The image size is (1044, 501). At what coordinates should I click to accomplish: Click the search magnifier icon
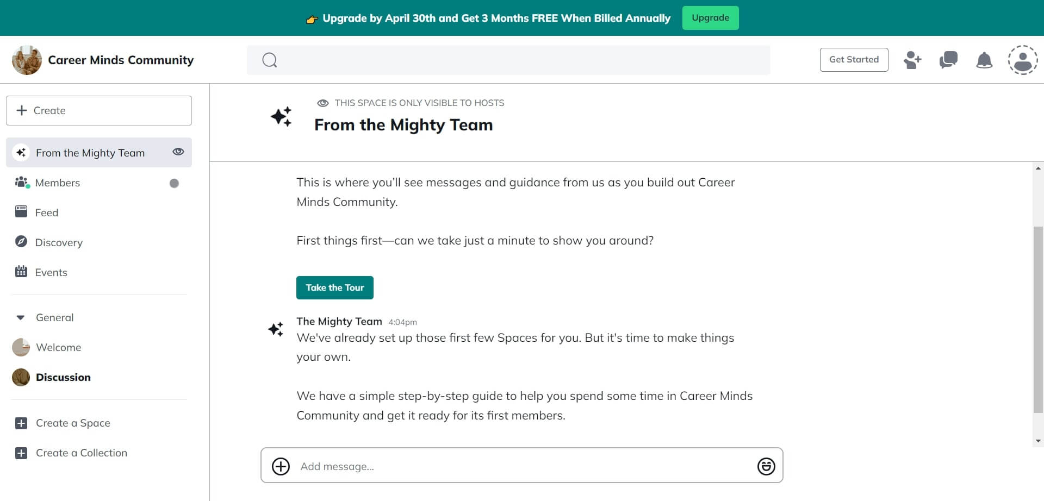click(x=270, y=60)
